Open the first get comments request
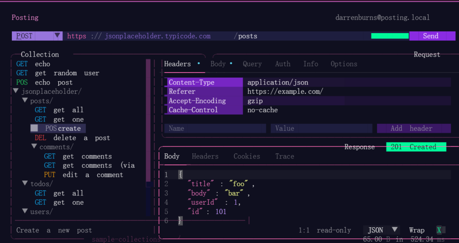 [x=78, y=156]
